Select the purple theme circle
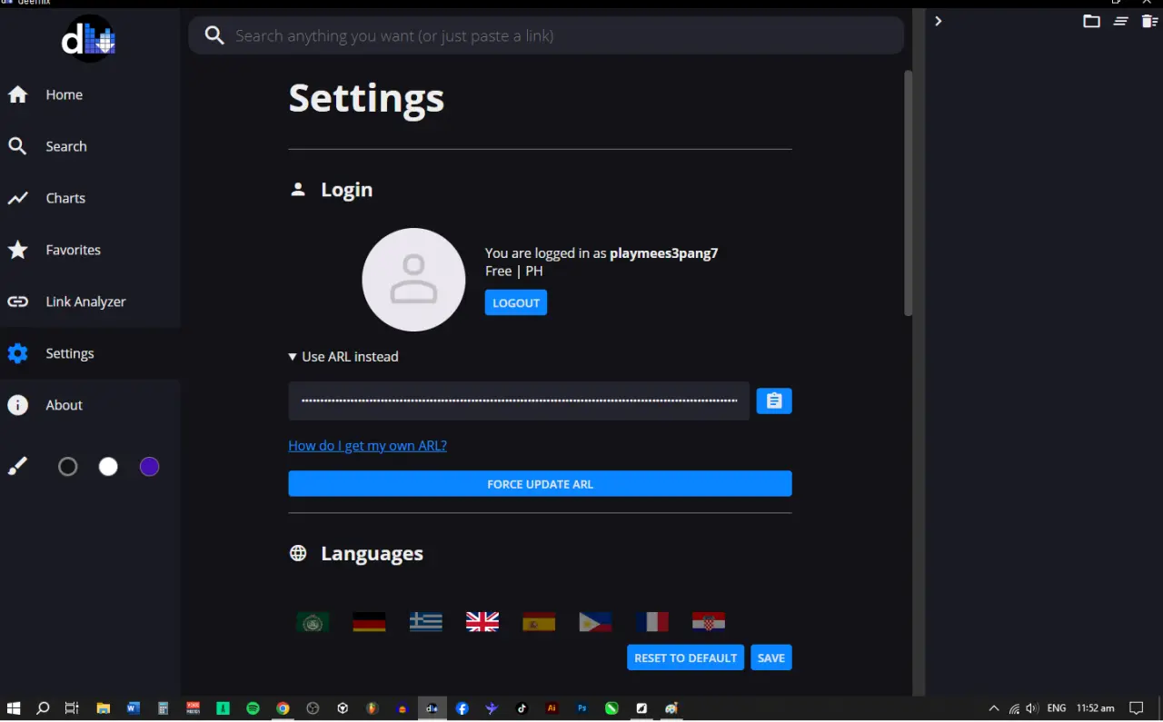The height and width of the screenshot is (722, 1163). tap(150, 467)
